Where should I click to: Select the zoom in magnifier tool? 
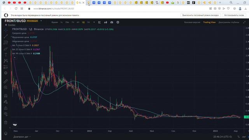pyautogui.click(x=6, y=87)
